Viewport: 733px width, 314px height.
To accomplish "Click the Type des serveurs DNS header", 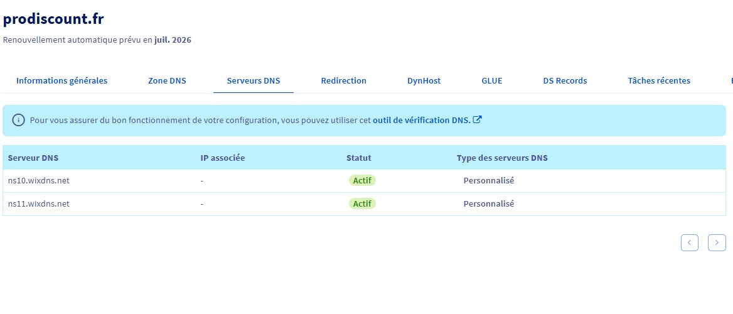I will pyautogui.click(x=502, y=158).
